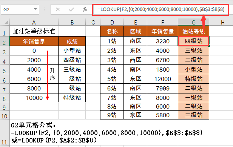
Task: Click the 12000 sales cell
Action: click(x=162, y=79)
